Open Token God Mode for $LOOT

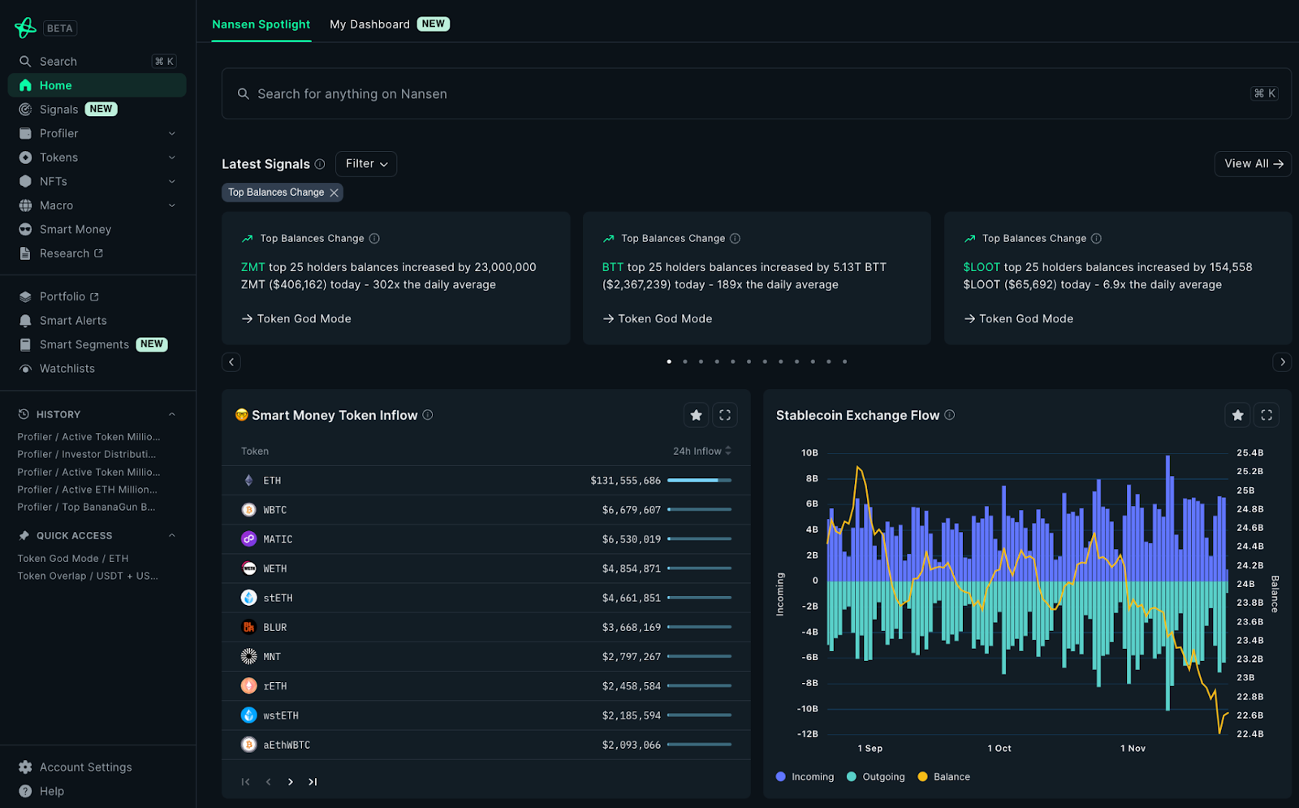point(1019,319)
